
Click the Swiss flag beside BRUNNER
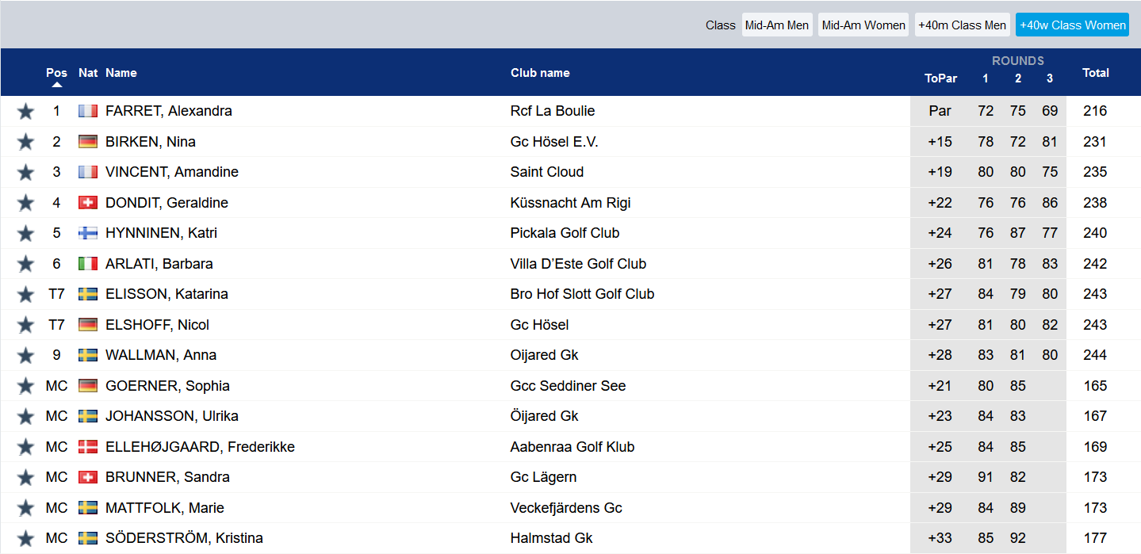point(88,477)
